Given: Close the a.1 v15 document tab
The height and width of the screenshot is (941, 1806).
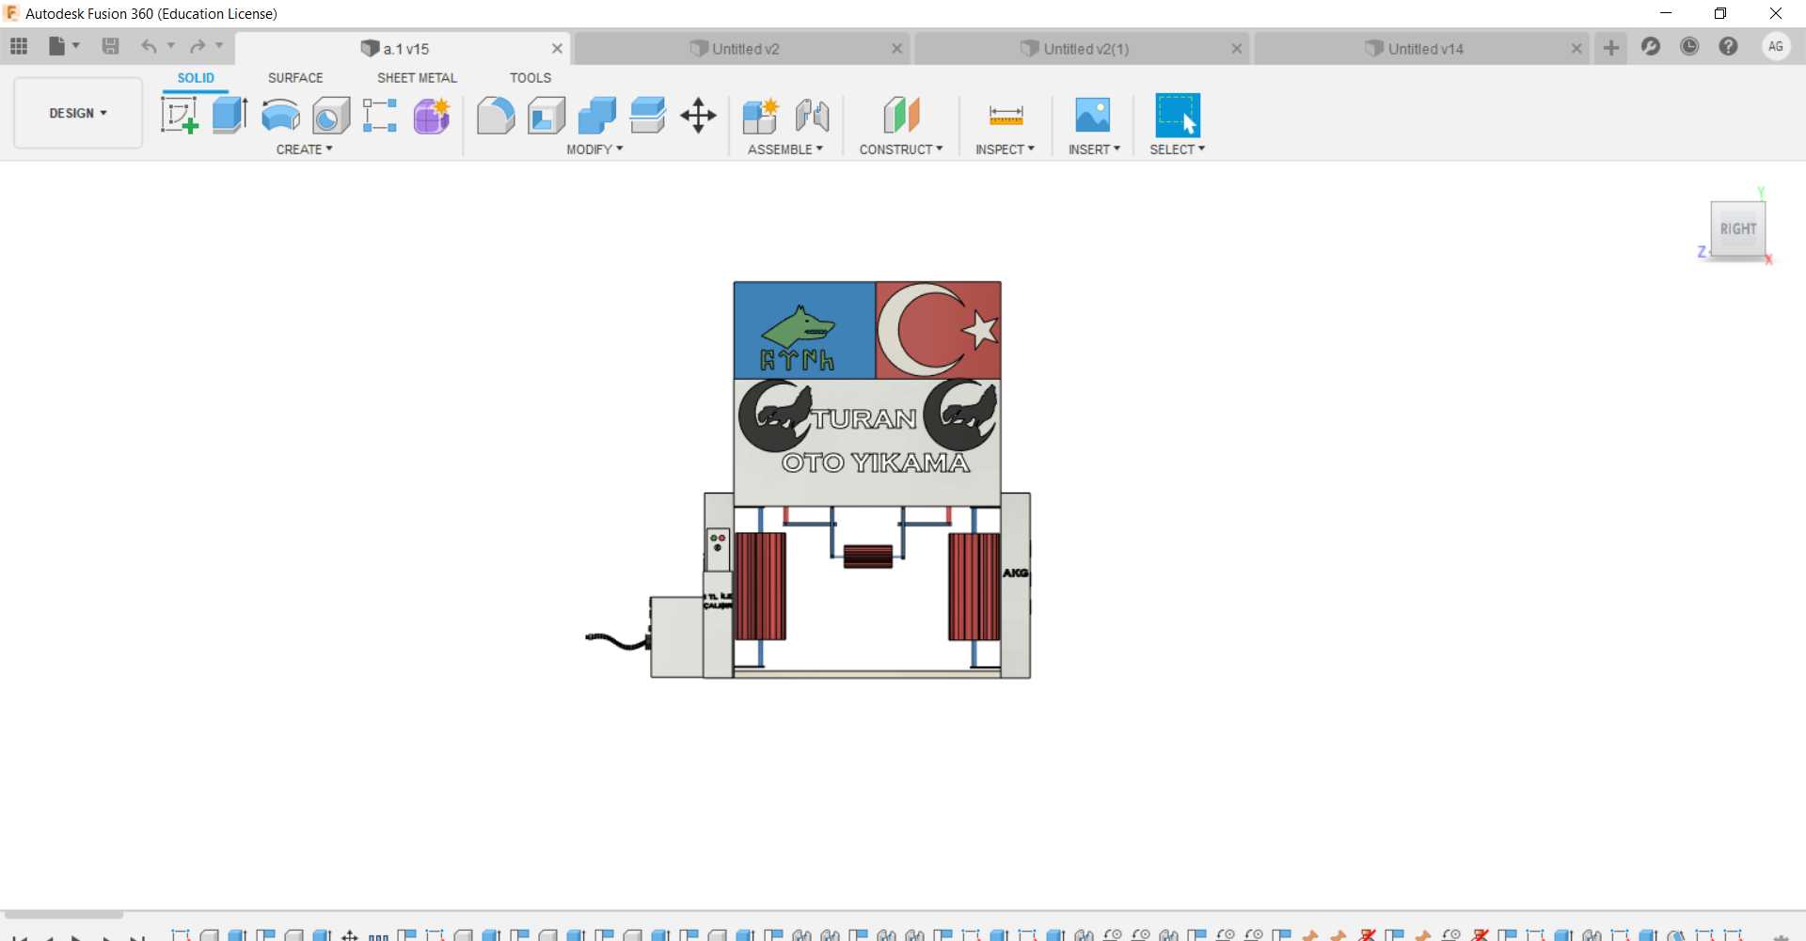Looking at the screenshot, I should click(x=557, y=49).
